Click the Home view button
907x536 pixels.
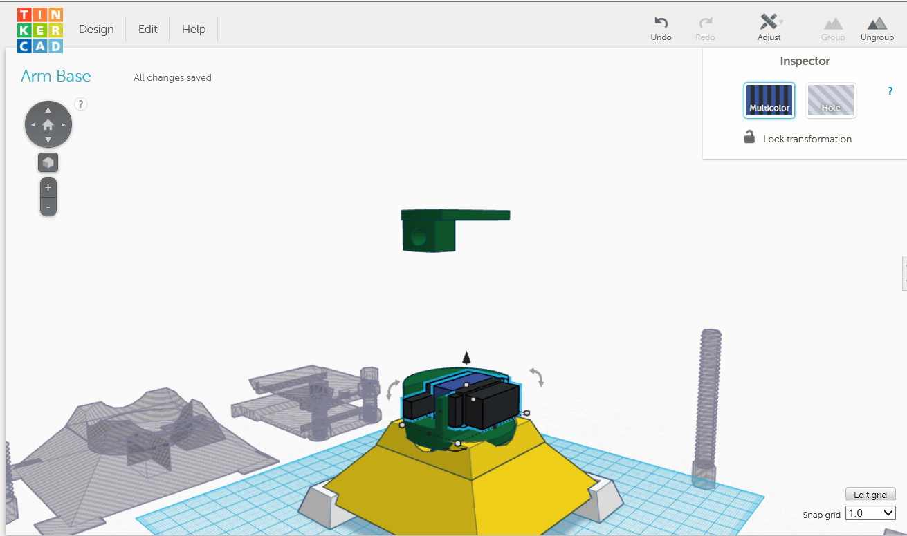point(48,124)
